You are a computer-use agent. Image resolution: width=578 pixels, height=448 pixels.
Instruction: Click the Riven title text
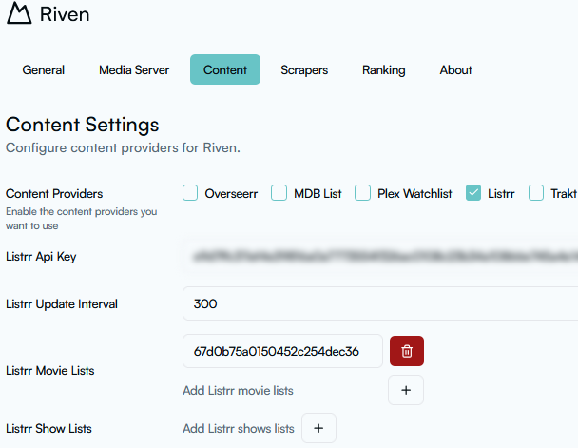pos(65,14)
